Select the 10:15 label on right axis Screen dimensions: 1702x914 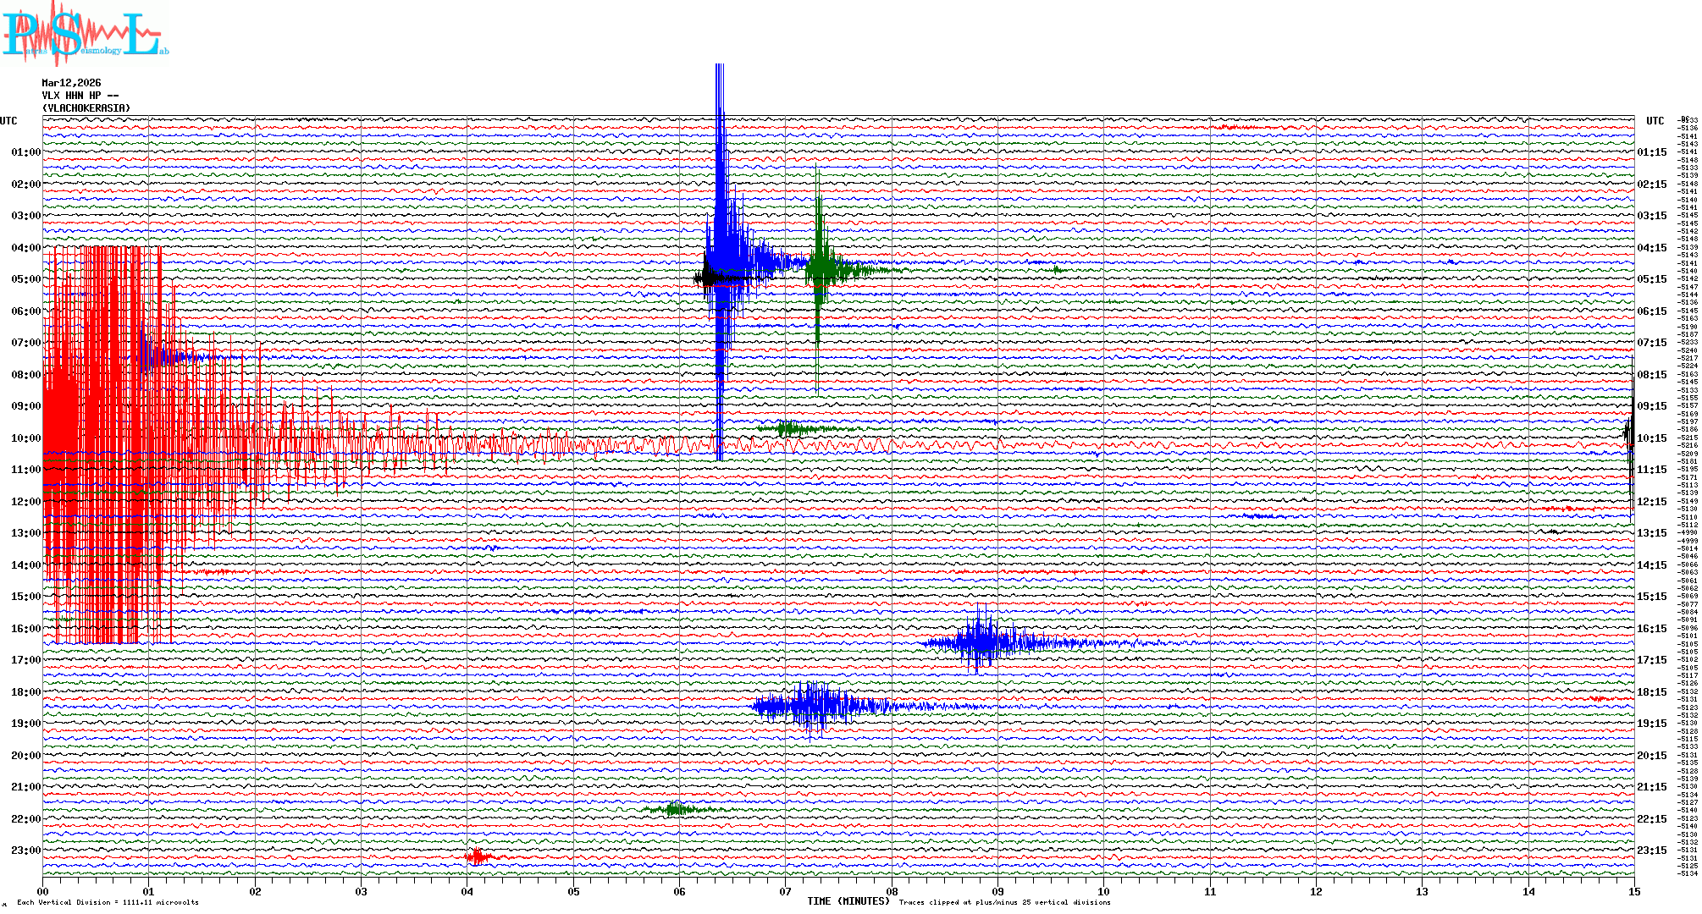(1651, 438)
